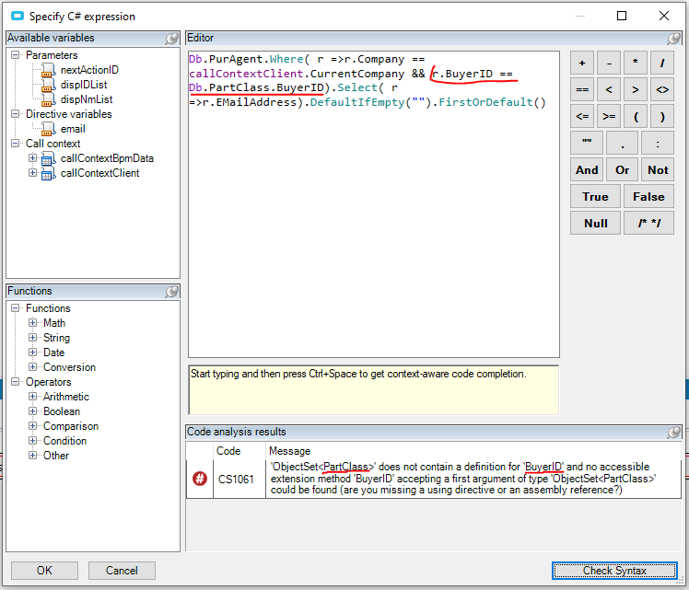Expand the String functions group
Screen dimensions: 689x590
[x=32, y=337]
